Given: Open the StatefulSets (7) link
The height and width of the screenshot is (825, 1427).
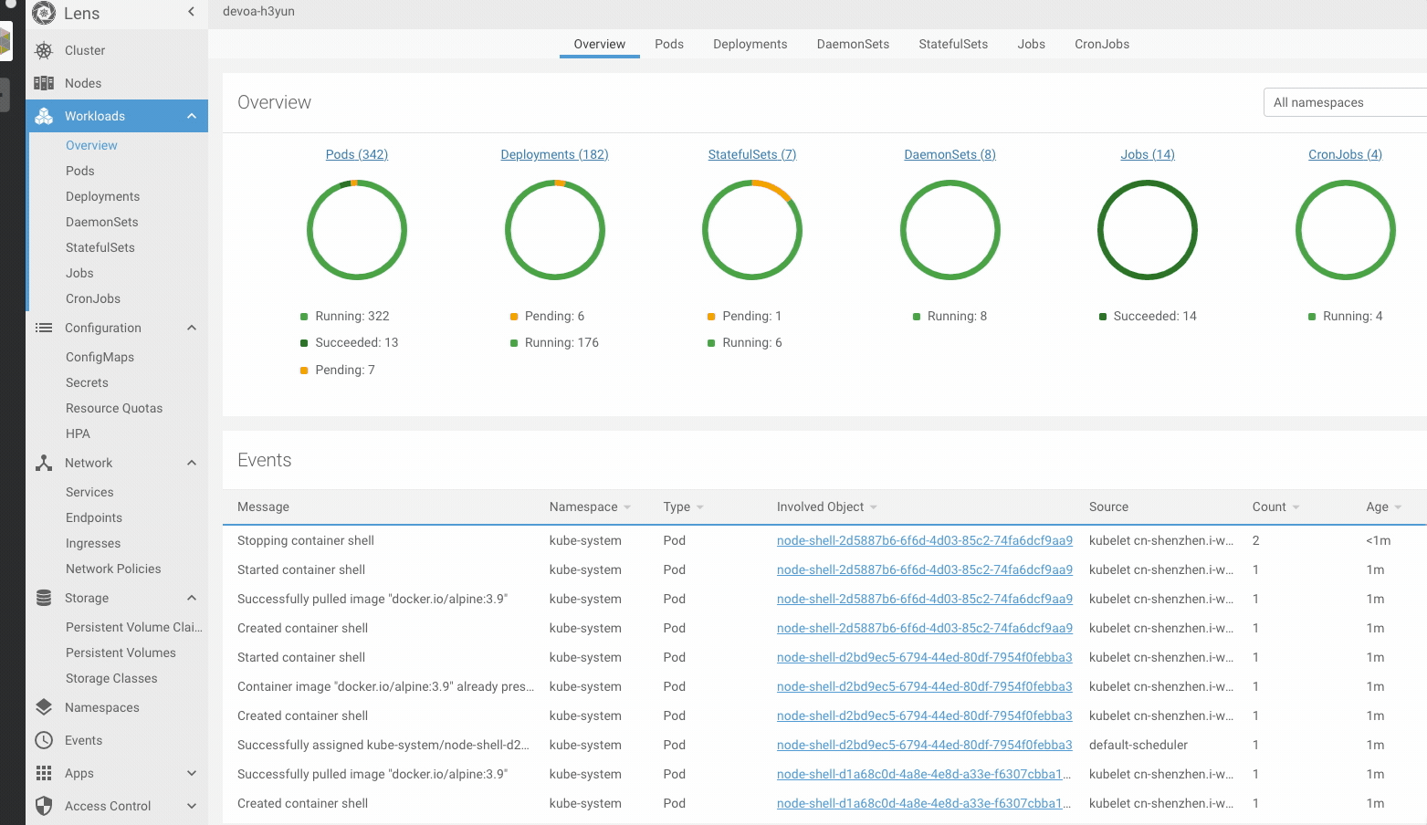Looking at the screenshot, I should (752, 154).
